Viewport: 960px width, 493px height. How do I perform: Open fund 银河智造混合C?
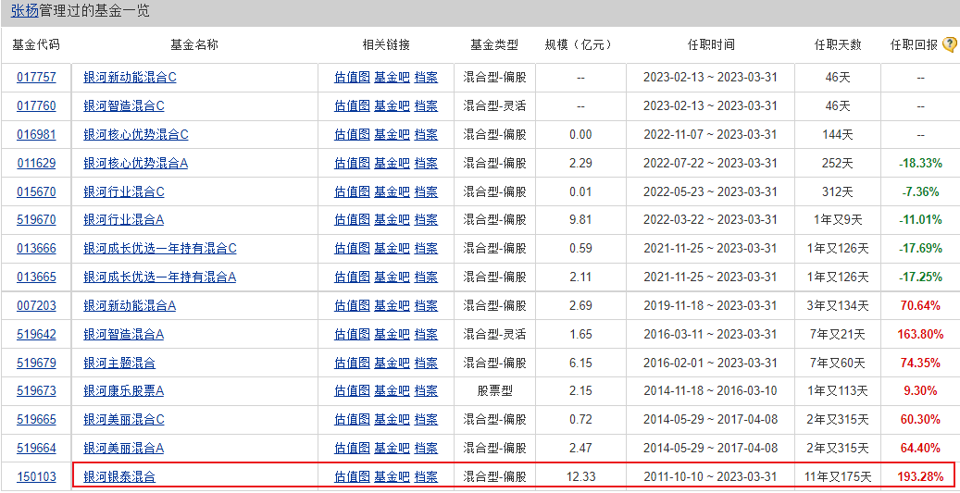click(124, 105)
